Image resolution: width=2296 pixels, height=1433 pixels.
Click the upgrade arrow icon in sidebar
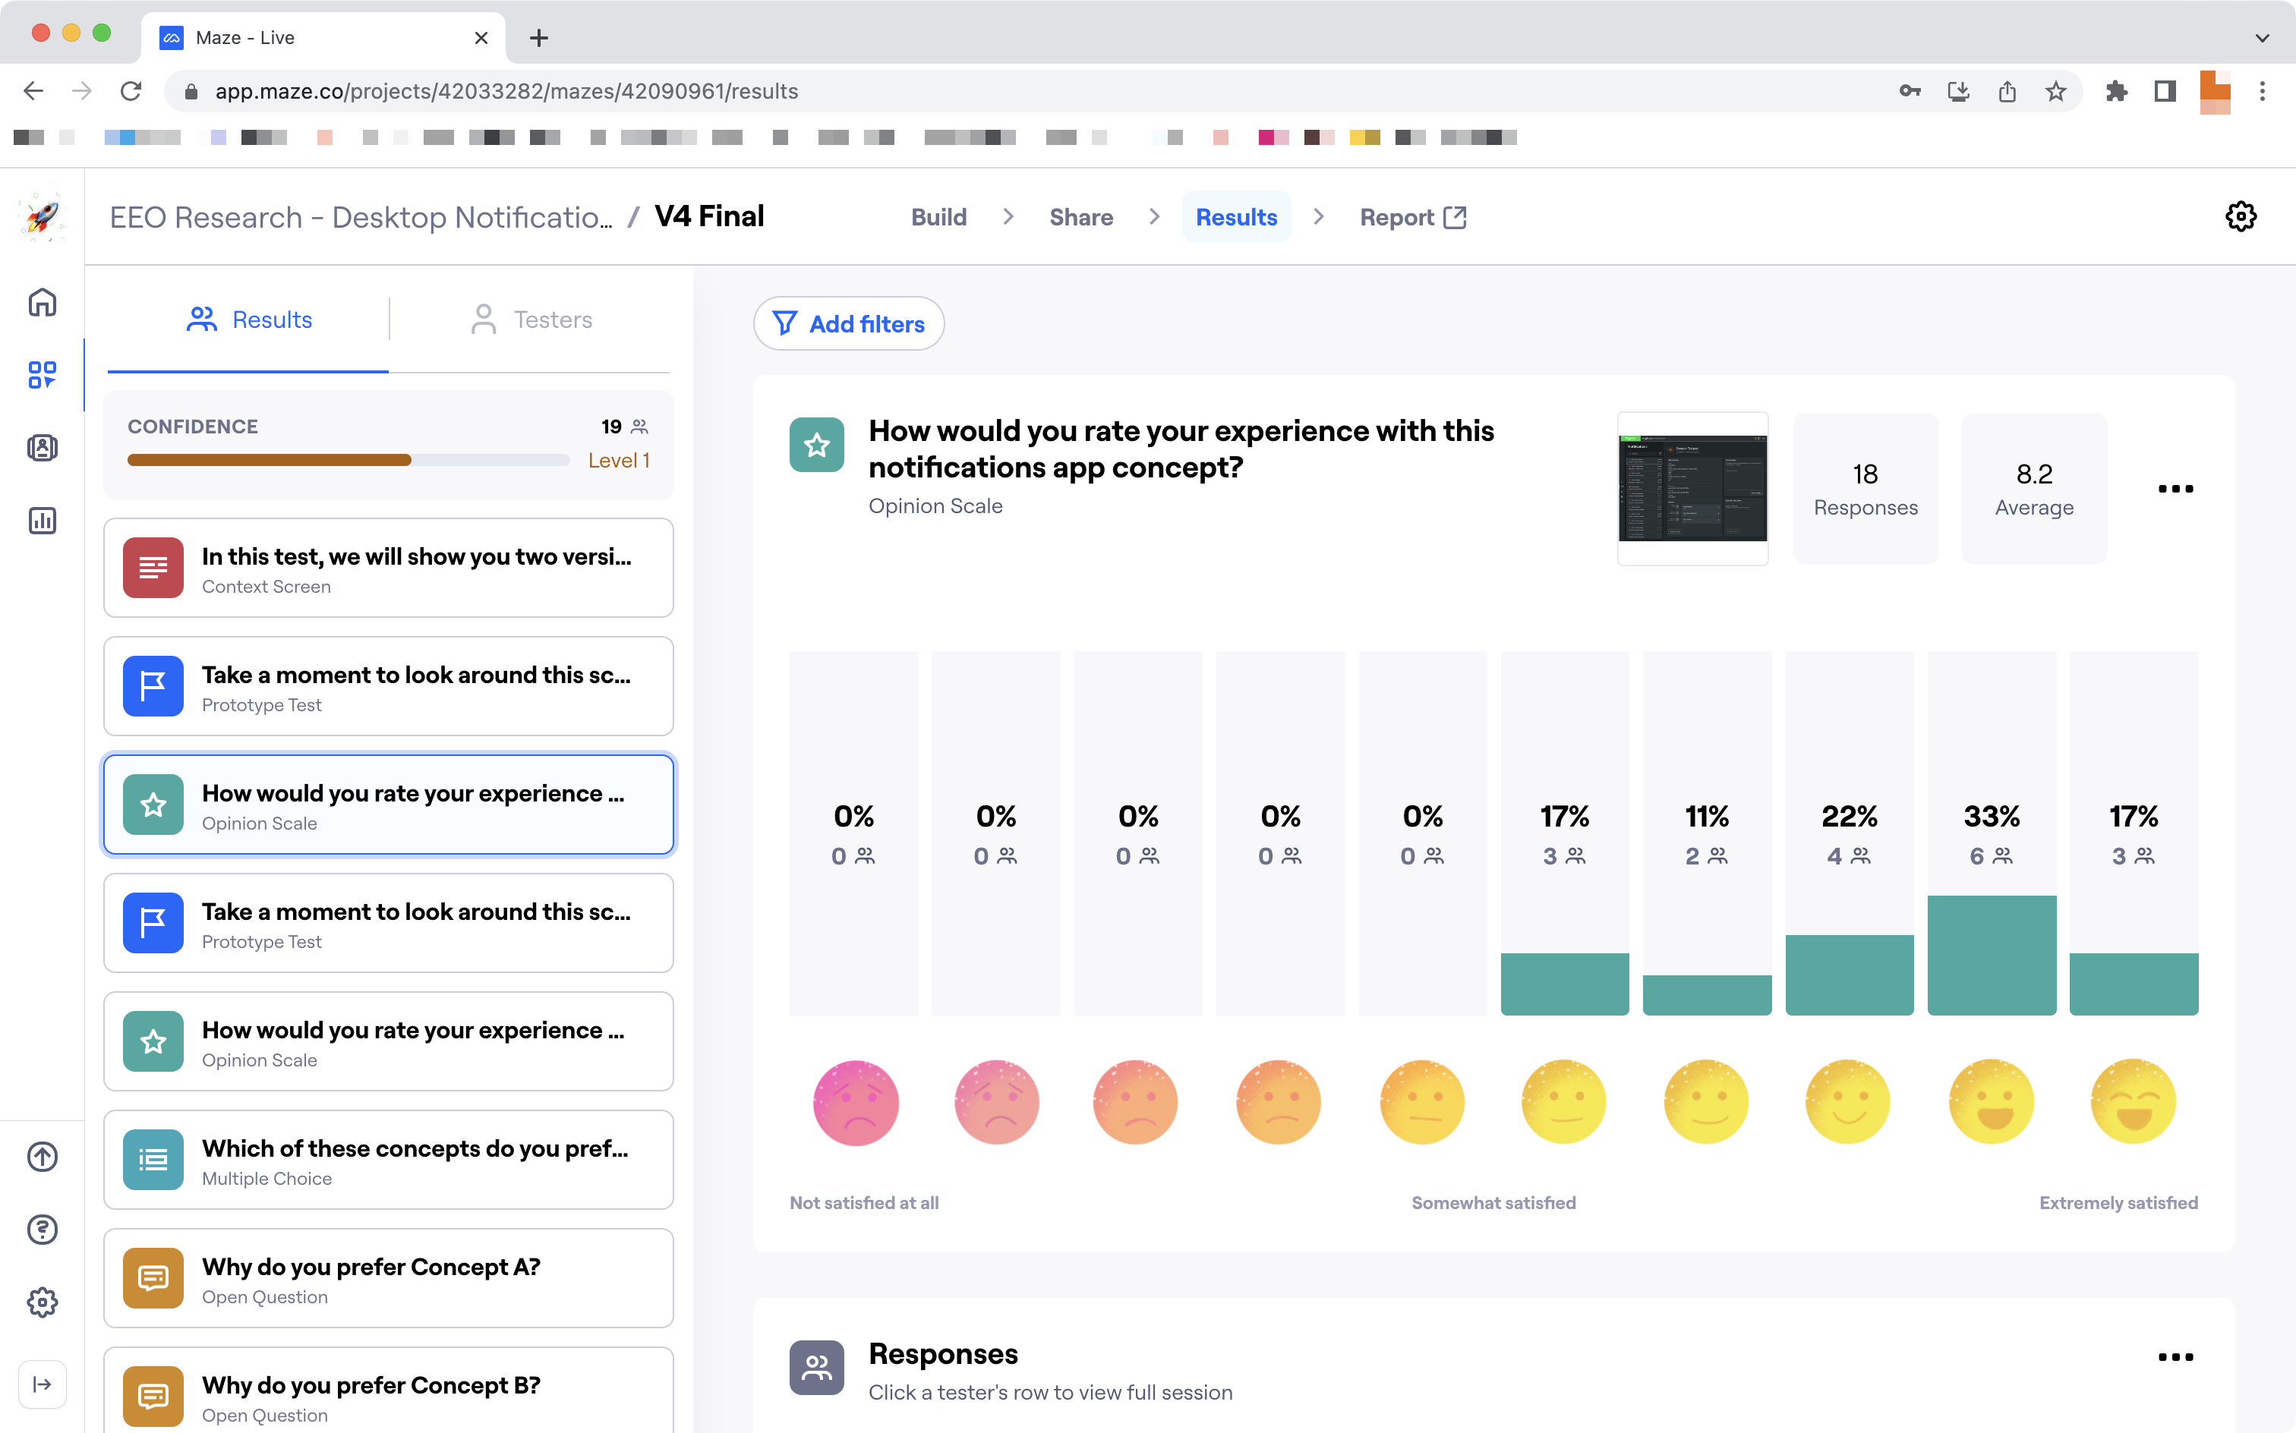pos(42,1156)
